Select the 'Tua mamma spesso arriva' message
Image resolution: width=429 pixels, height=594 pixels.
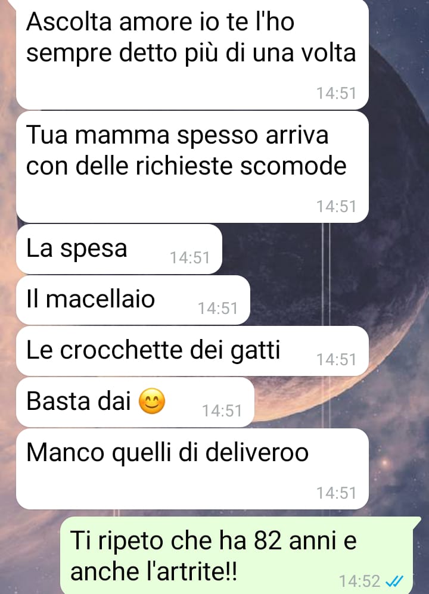tap(192, 167)
